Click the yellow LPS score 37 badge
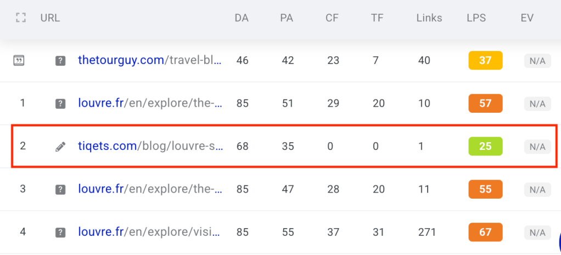561x255 pixels. [485, 60]
